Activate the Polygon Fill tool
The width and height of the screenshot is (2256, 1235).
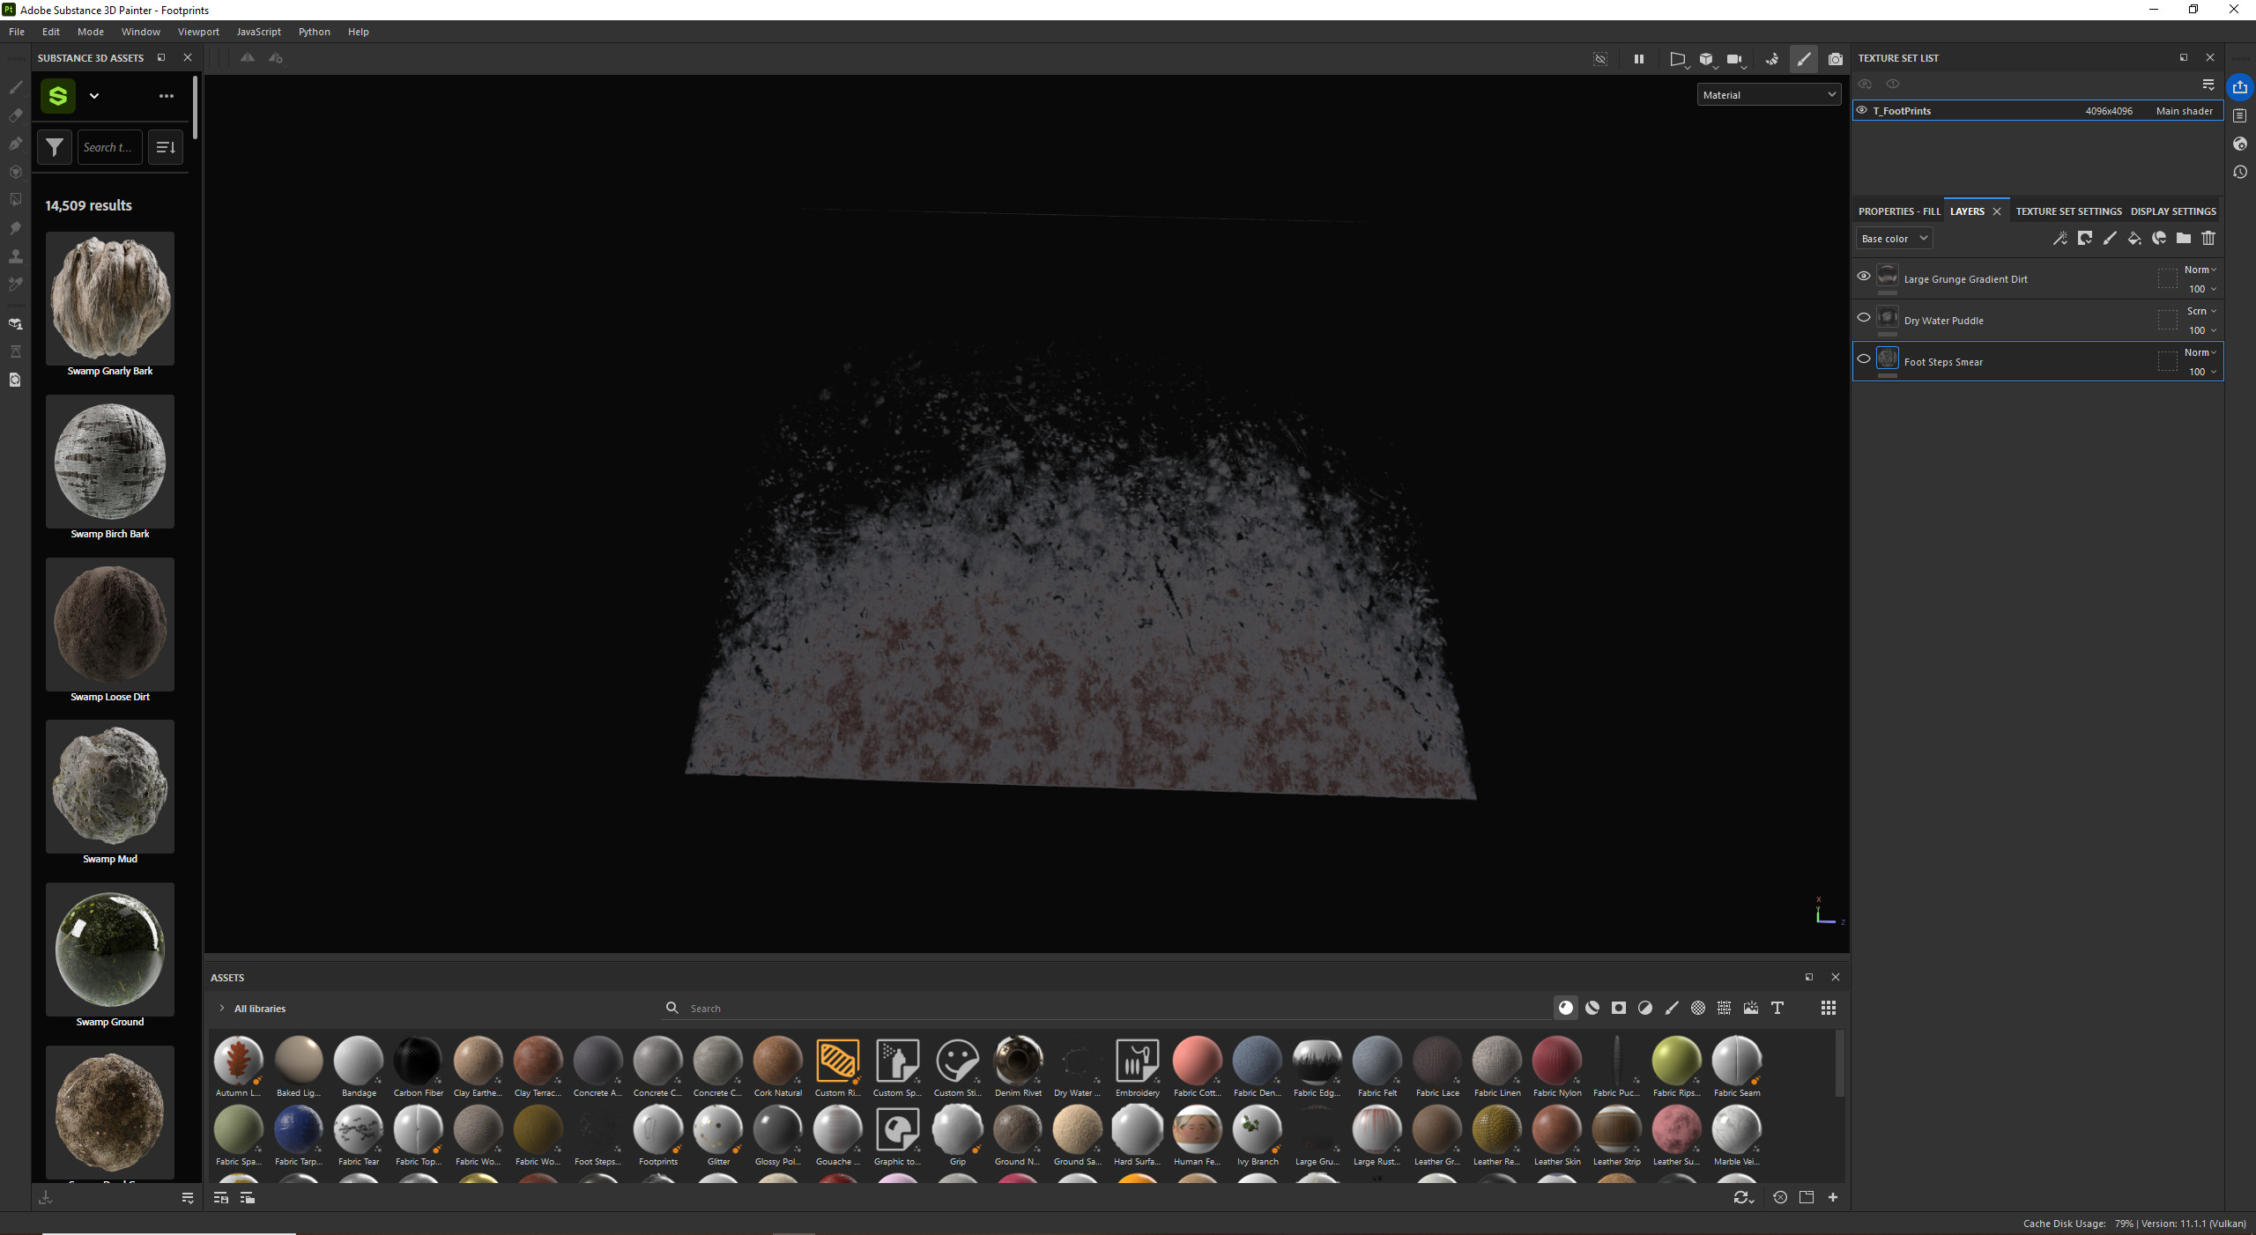click(15, 173)
